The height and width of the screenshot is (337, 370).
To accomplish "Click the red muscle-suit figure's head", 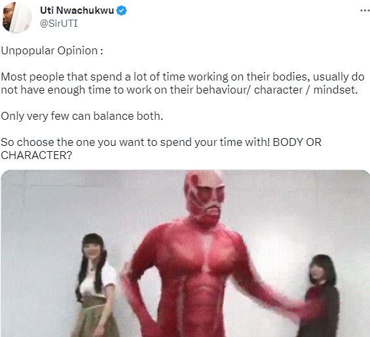I will 205,197.
